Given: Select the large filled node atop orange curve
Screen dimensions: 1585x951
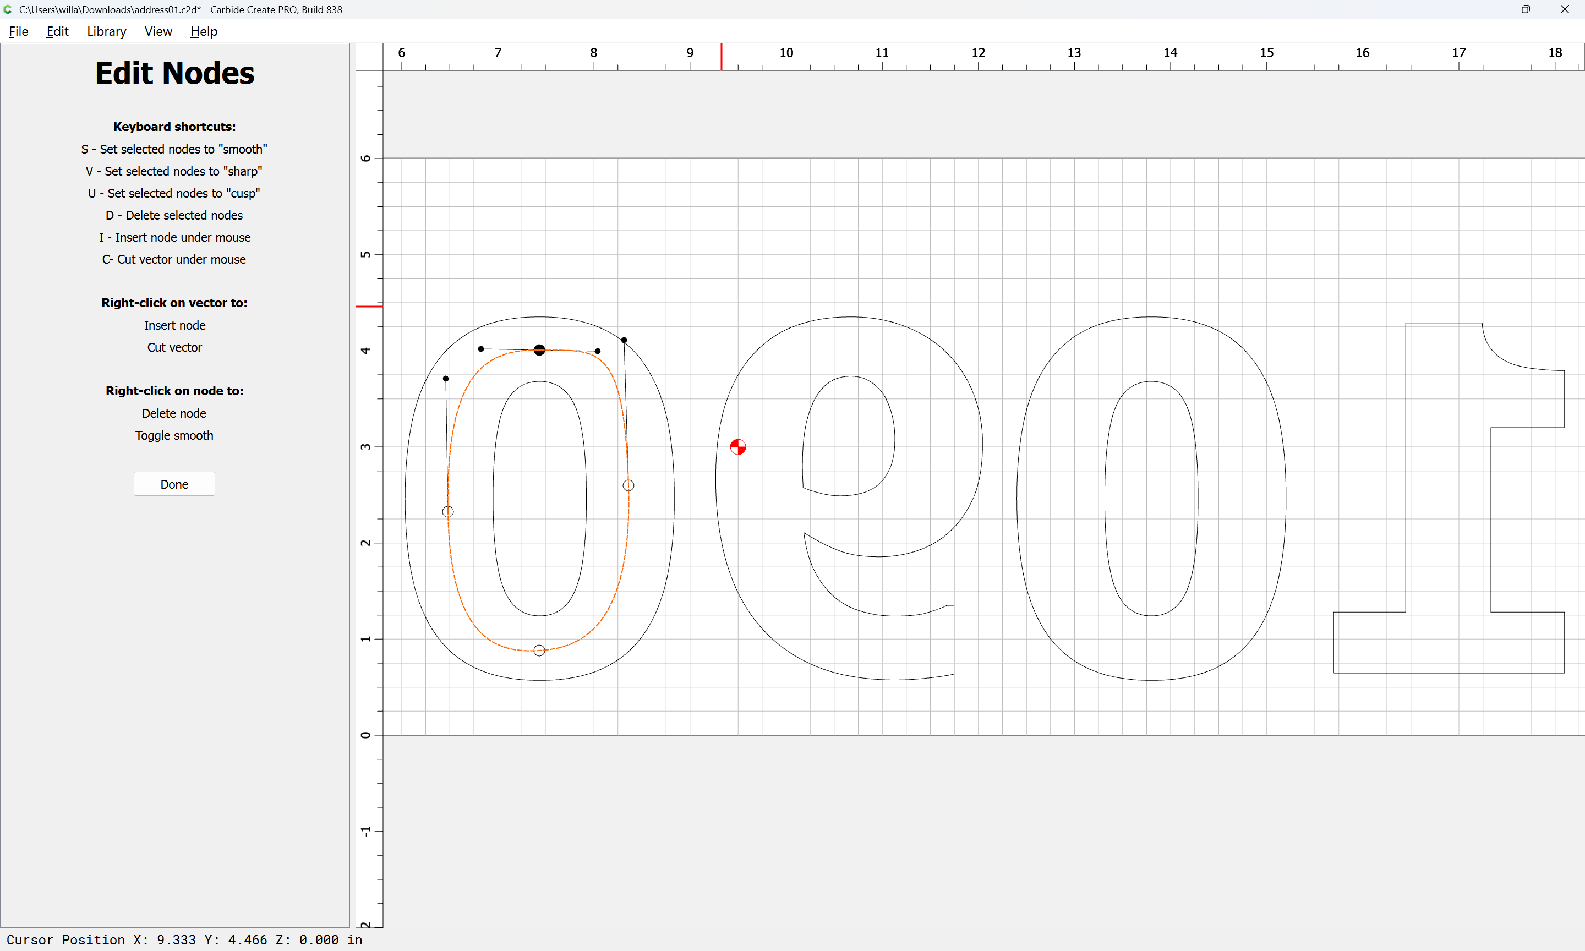Looking at the screenshot, I should [x=539, y=350].
